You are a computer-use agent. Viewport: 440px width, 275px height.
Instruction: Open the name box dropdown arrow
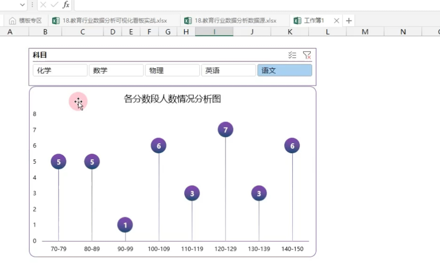pyautogui.click(x=22, y=5)
